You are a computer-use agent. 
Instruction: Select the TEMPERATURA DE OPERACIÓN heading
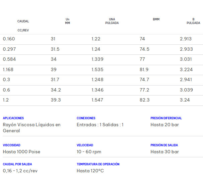[98, 164]
